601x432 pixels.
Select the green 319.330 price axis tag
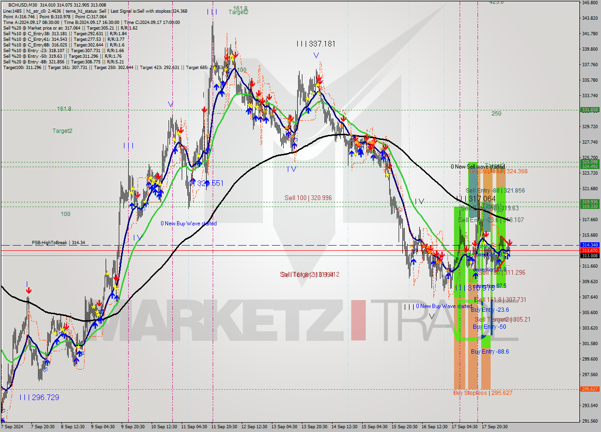[x=590, y=206]
